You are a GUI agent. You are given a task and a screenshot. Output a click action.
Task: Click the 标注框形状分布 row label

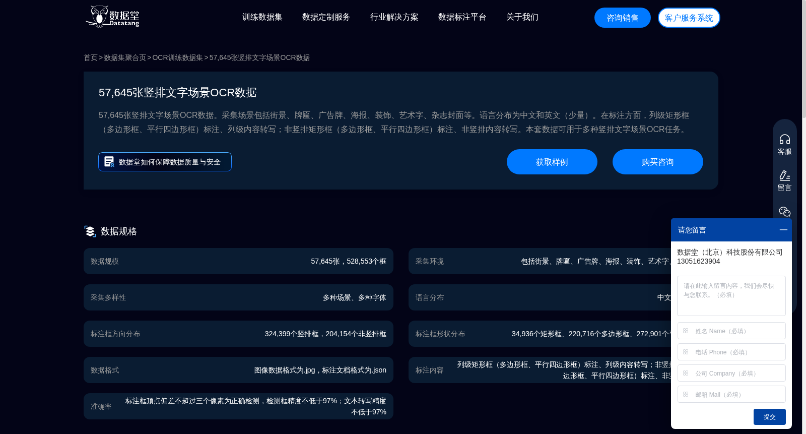coord(440,334)
